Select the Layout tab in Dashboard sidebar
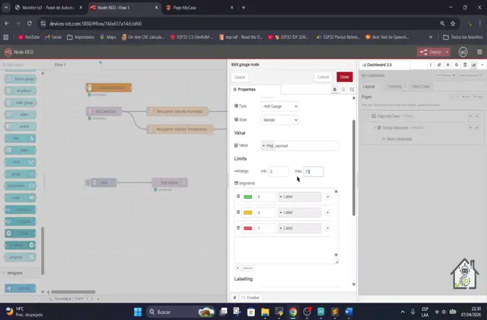487x320 pixels. tap(369, 86)
